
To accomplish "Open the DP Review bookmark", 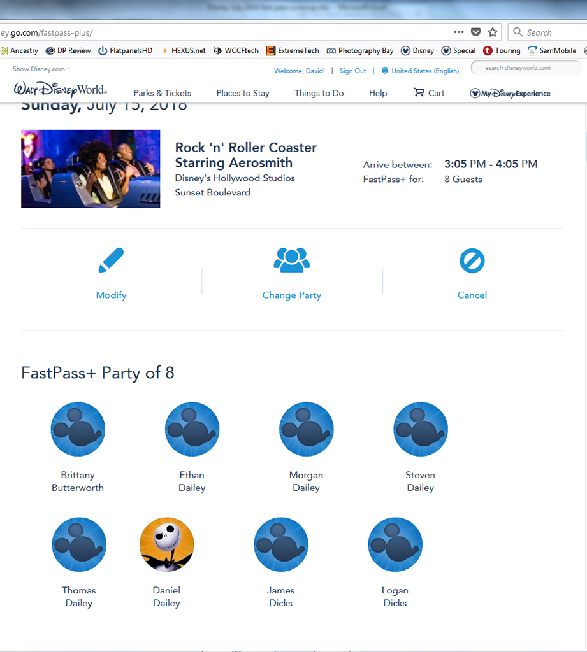I will (68, 51).
